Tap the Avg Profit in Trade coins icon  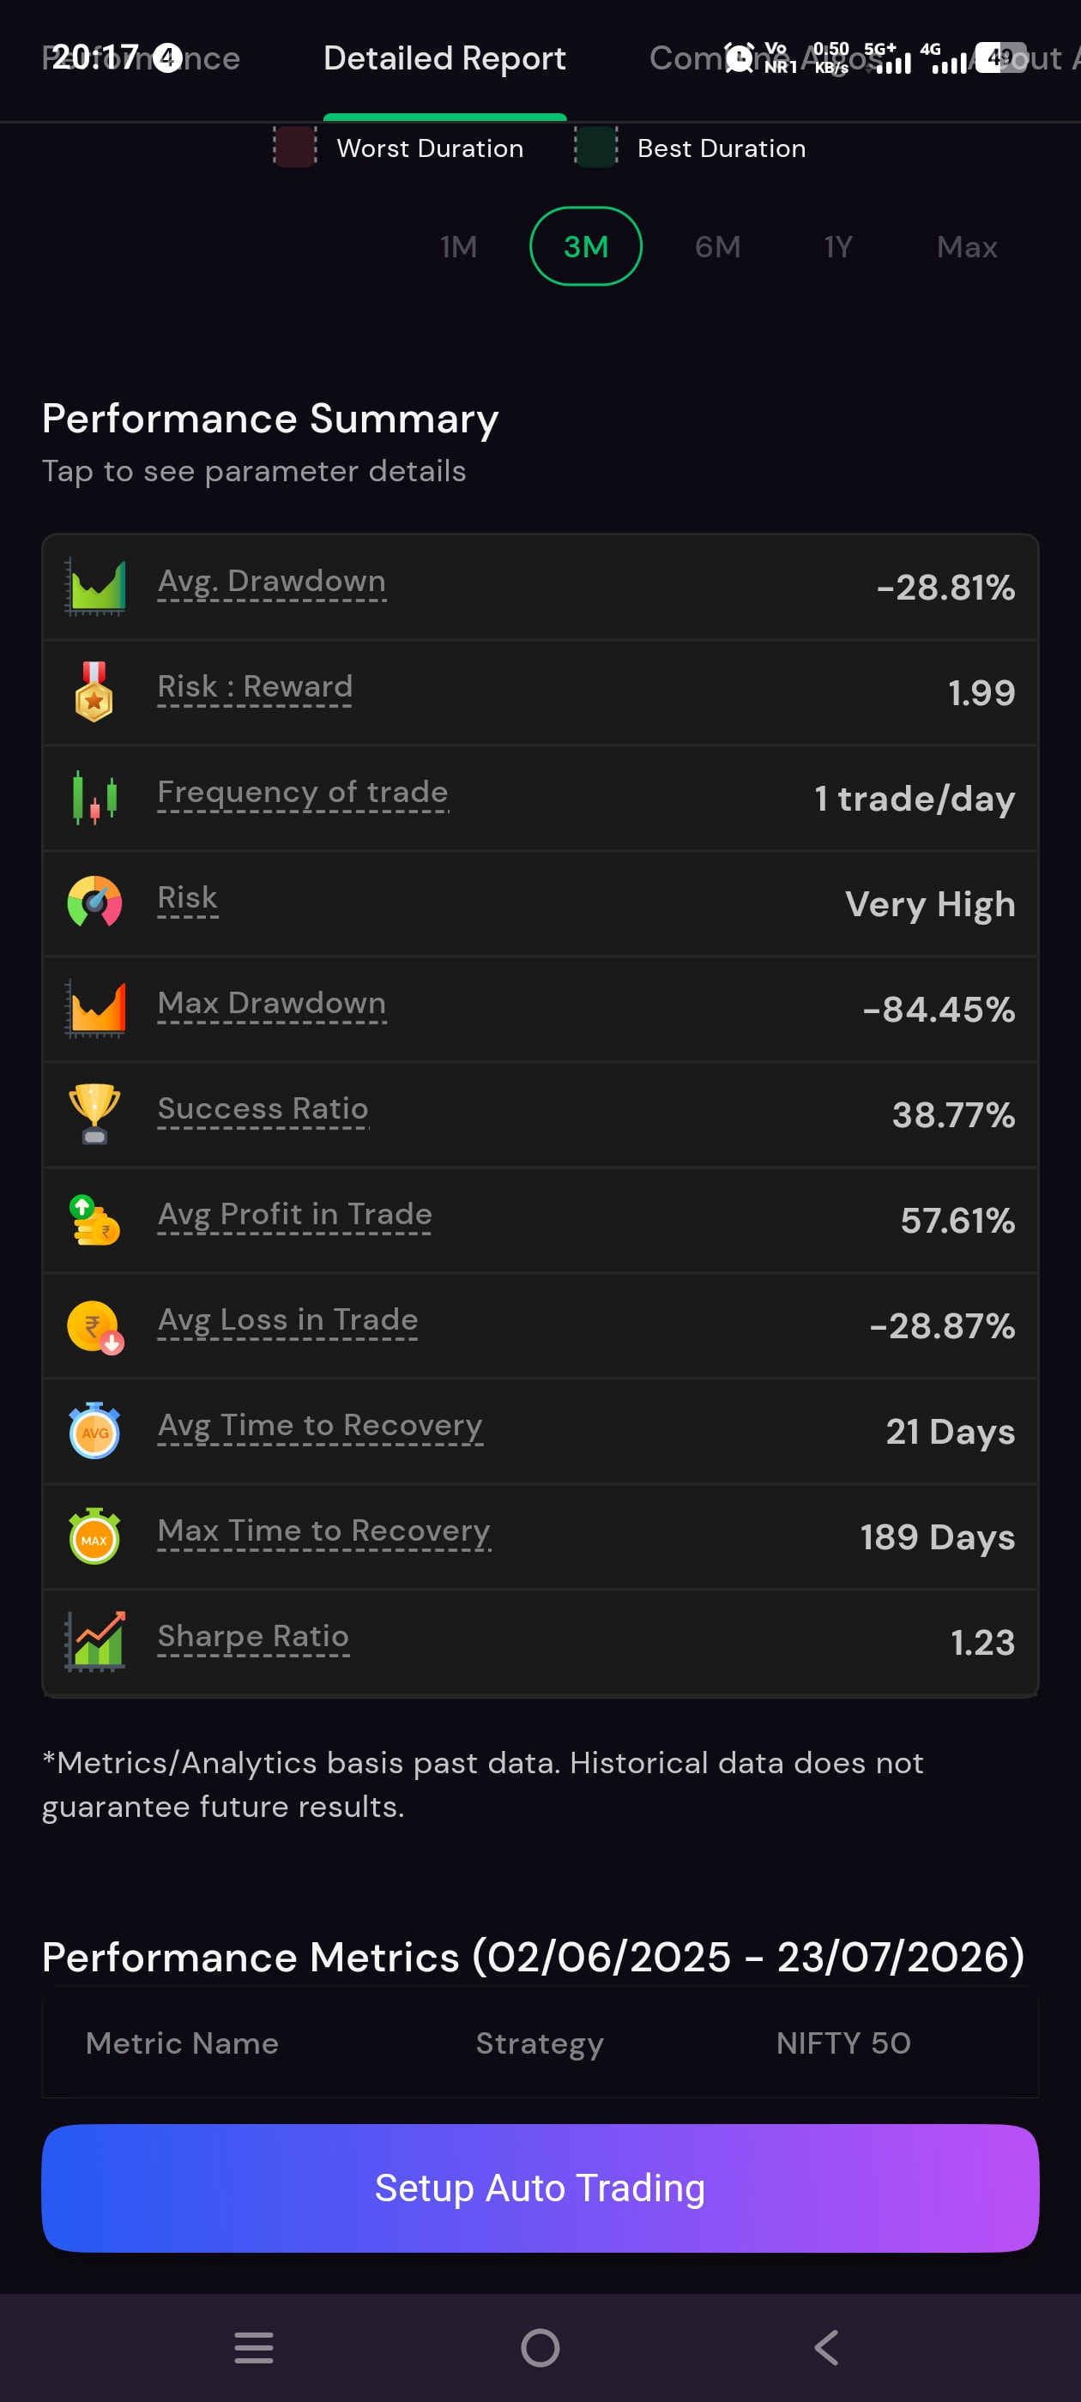[94, 1221]
